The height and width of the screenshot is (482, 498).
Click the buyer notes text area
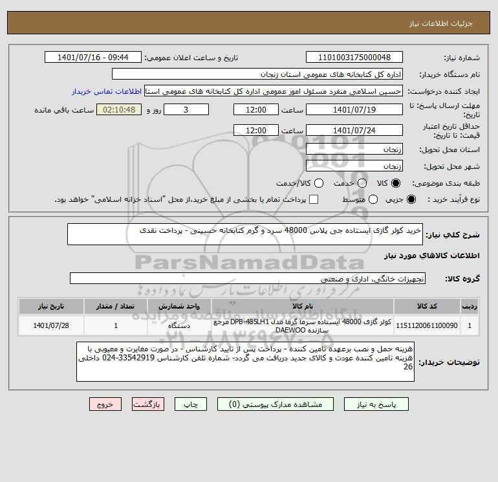[245, 362]
